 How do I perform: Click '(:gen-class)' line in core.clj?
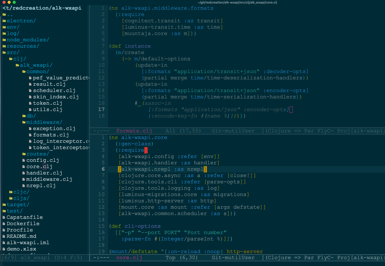pyautogui.click(x=134, y=144)
